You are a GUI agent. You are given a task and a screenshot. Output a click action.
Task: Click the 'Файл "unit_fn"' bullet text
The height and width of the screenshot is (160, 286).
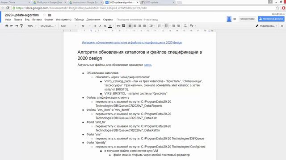click(96, 122)
